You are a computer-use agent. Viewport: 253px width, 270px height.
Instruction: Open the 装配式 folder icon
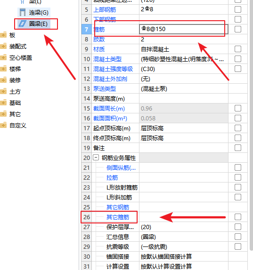click(x=3, y=46)
